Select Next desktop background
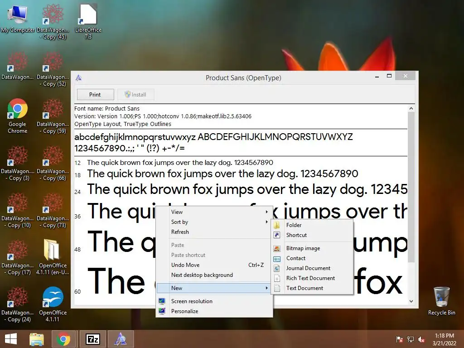The width and height of the screenshot is (464, 348). pyautogui.click(x=220, y=275)
